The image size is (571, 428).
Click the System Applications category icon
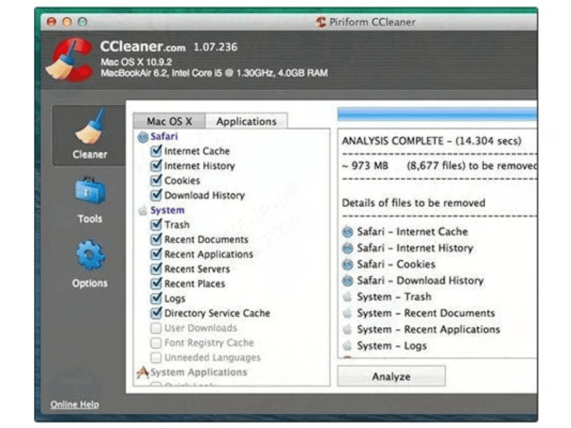tap(143, 372)
